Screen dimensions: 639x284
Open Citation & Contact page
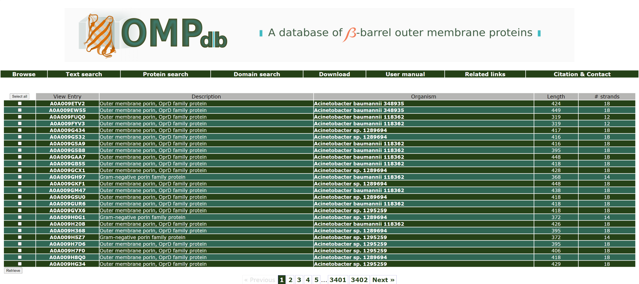[582, 74]
